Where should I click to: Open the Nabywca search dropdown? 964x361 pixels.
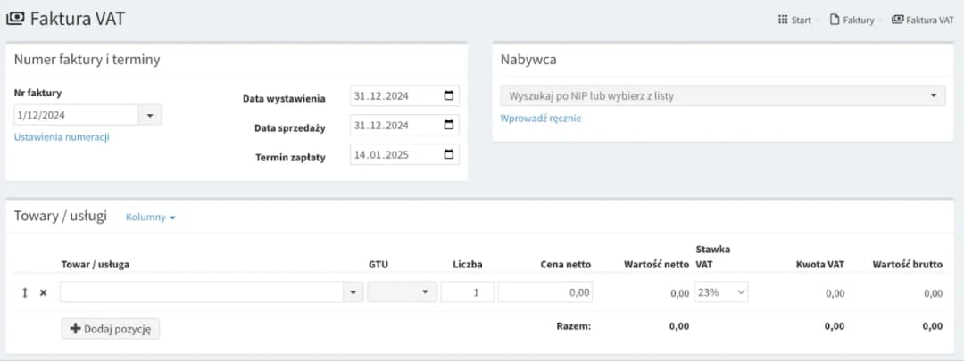(x=934, y=95)
